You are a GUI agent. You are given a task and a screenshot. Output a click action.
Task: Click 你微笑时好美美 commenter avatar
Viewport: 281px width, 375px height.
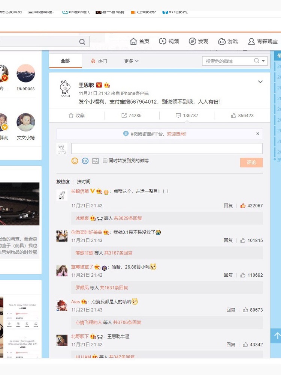[x=62, y=236]
